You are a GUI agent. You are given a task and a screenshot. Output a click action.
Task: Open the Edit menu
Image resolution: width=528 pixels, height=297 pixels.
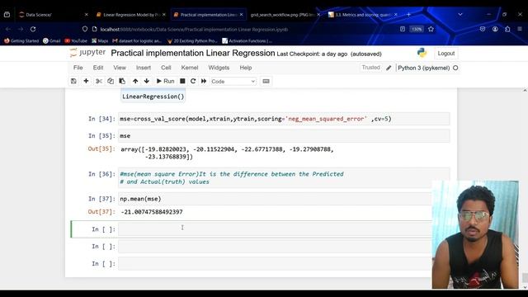98,68
